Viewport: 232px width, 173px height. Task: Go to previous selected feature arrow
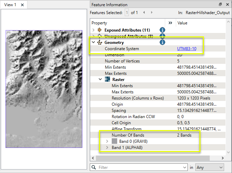(x=144, y=12)
